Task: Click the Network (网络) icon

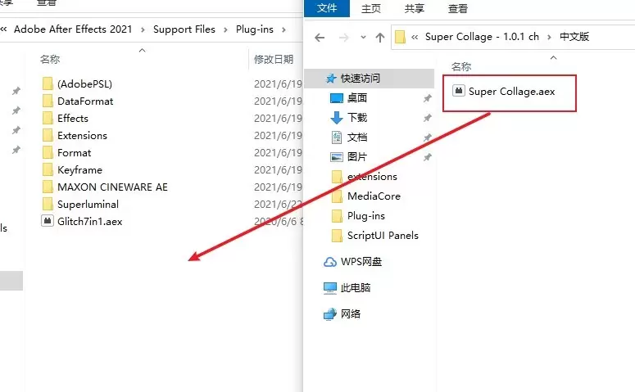Action: tap(330, 314)
